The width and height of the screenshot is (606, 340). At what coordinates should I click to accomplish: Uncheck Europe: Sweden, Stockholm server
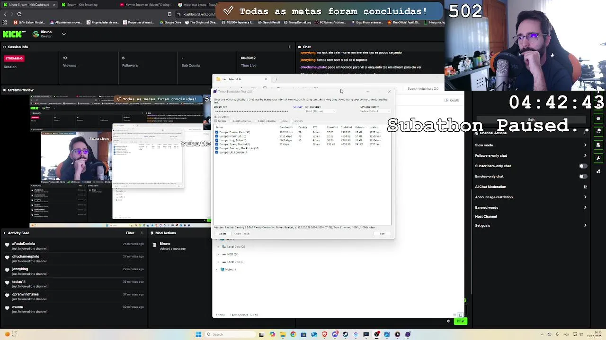click(217, 148)
